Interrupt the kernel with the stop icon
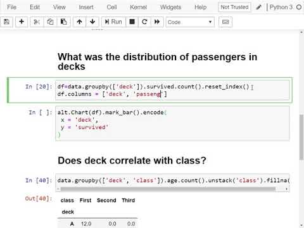Viewport: 304px width, 228px height. [132, 22]
